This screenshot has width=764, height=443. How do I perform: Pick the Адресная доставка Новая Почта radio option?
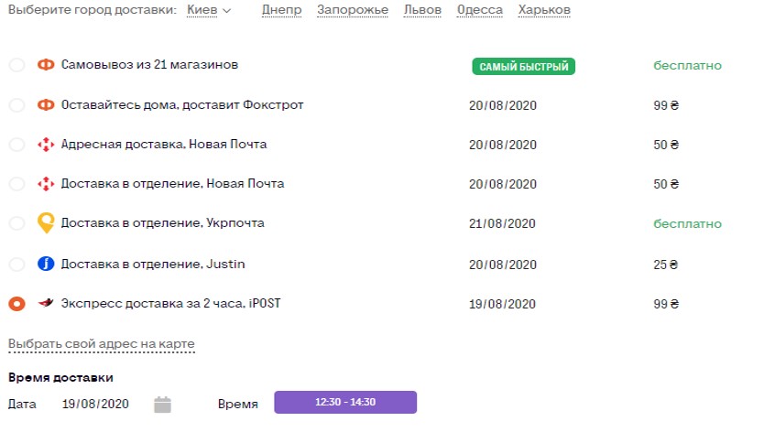[x=16, y=145]
